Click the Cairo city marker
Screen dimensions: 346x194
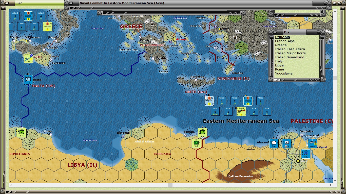point(298,161)
